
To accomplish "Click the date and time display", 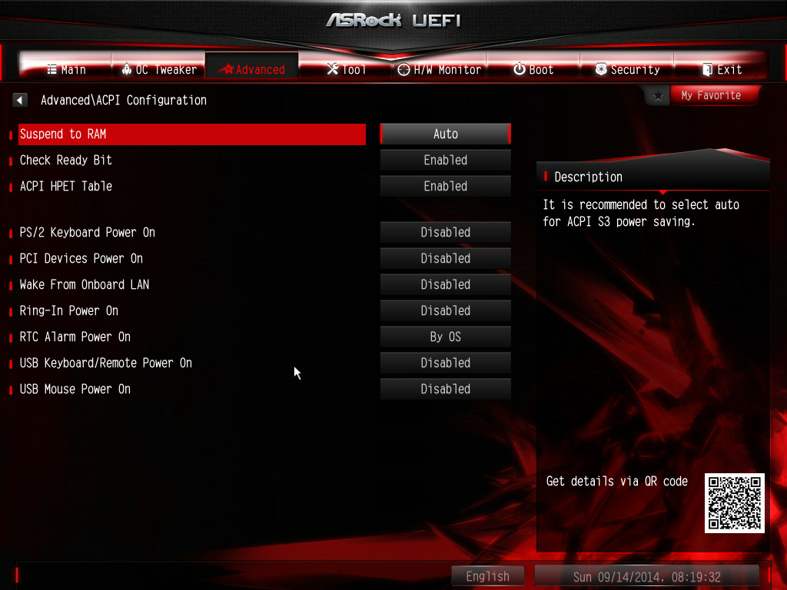I will point(646,576).
